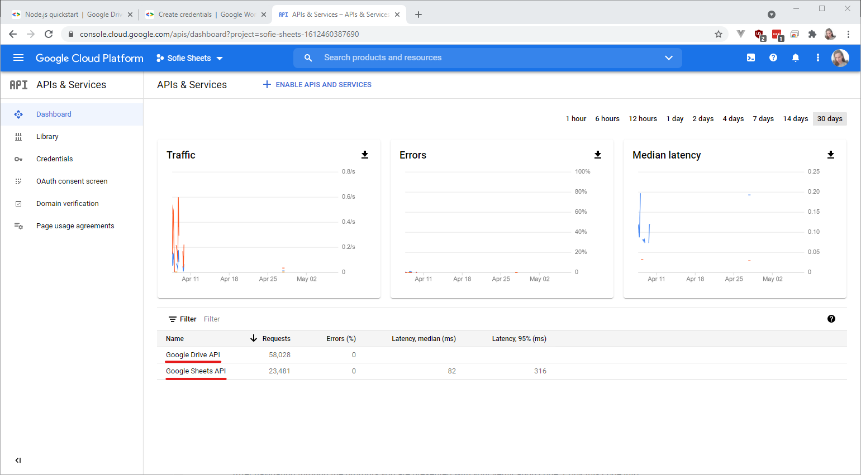
Task: Click the Latency, median (ms) column header
Action: point(424,339)
